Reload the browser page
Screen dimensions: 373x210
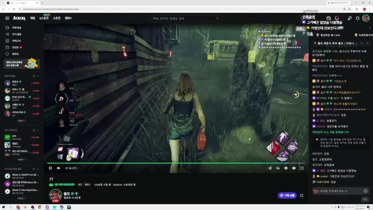coord(14,9)
